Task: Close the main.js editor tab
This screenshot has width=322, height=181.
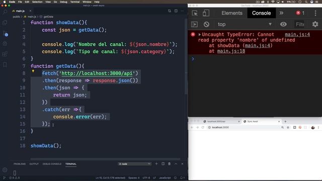Action: tap(30, 11)
